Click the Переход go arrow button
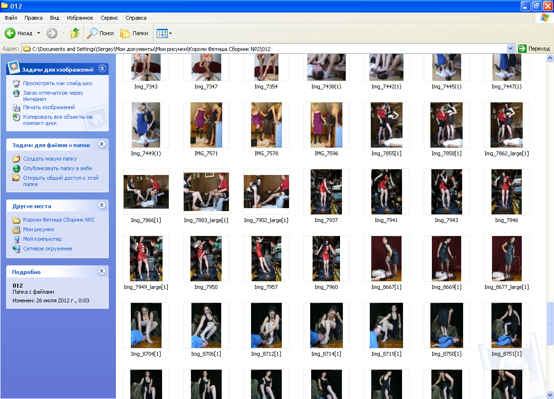 [x=522, y=49]
